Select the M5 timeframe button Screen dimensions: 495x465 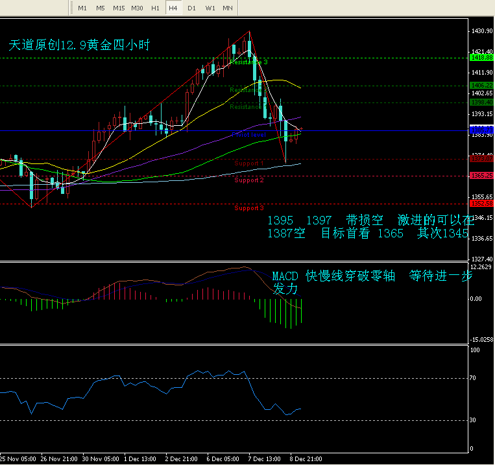point(100,8)
